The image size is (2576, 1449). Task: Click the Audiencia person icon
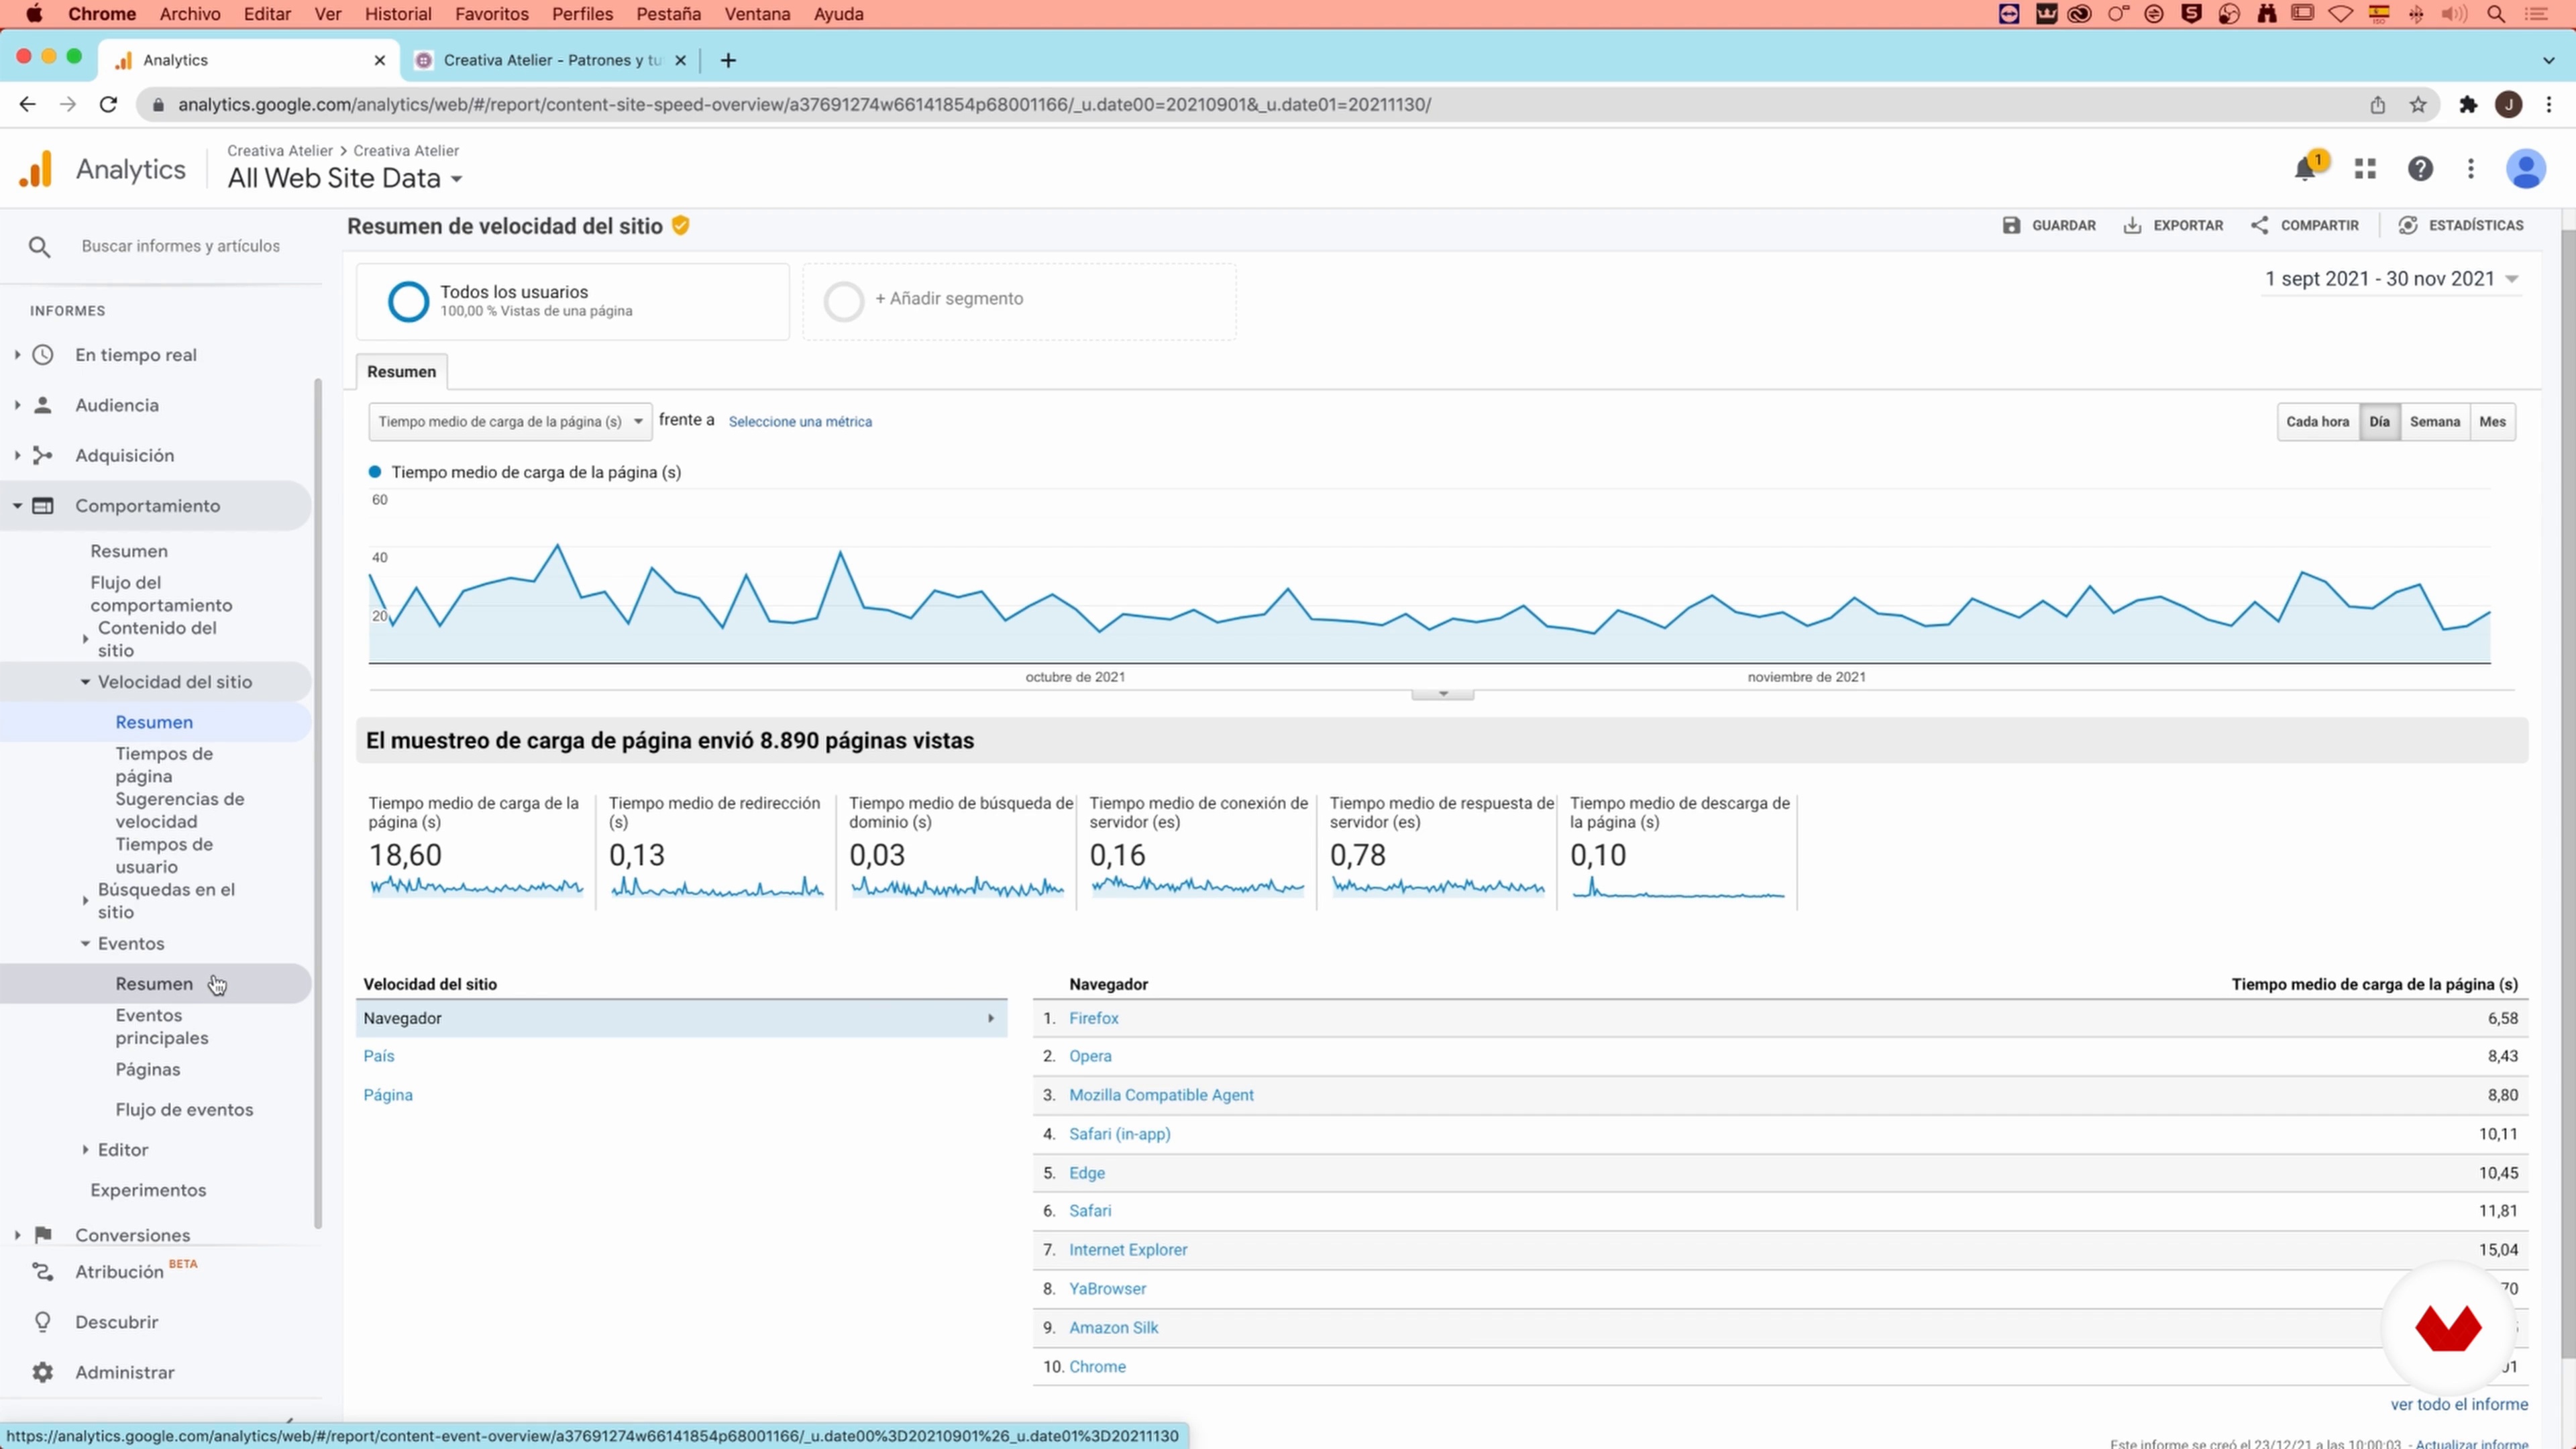43,405
